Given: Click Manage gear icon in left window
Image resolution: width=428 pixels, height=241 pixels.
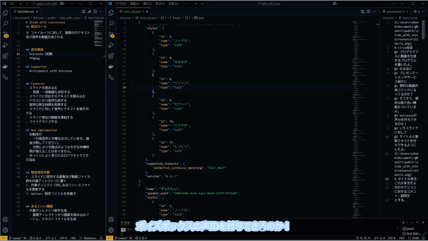Looking at the screenshot, I should (x=5, y=230).
